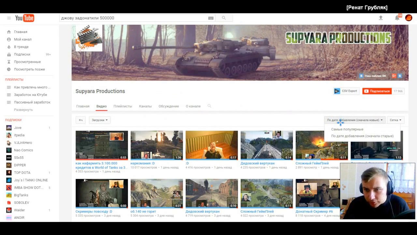Switch to the О канале tab
417x235 pixels.
point(193,106)
